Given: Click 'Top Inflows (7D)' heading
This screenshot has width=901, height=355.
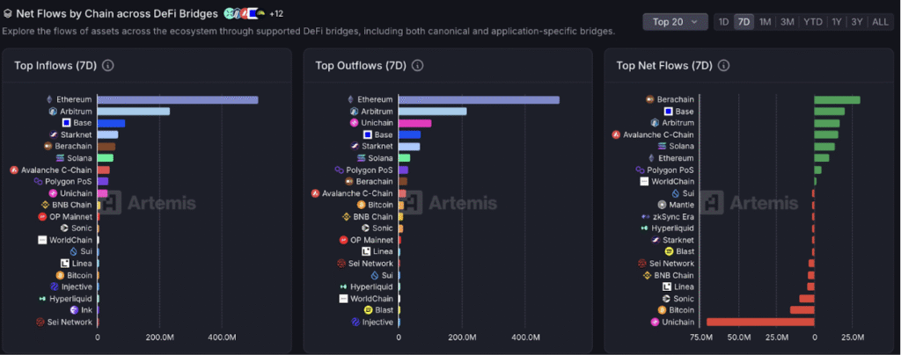Looking at the screenshot, I should pos(55,65).
